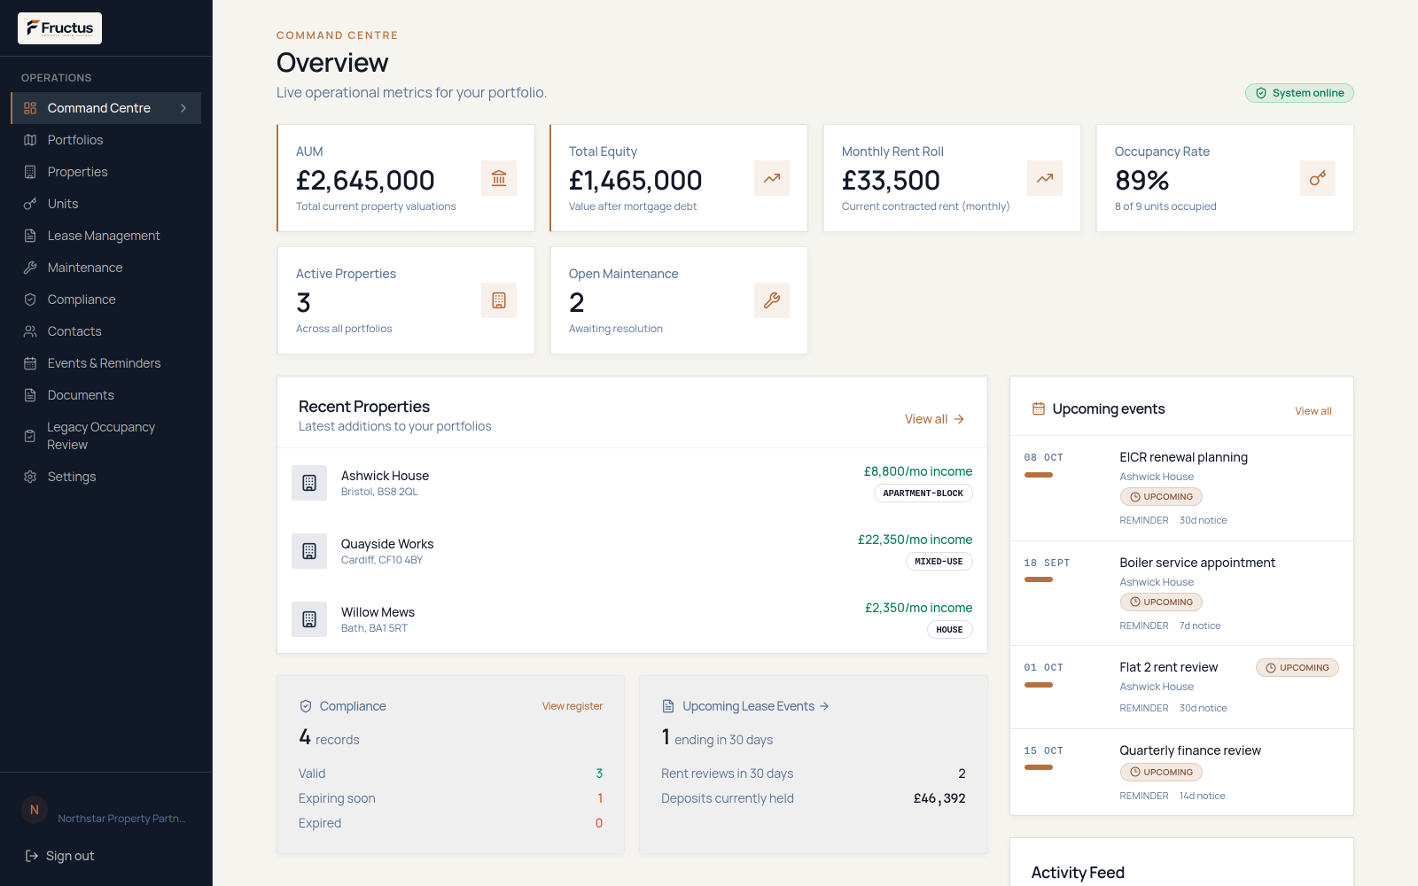Click the Units key icon in sidebar
1418x886 pixels.
[30, 204]
